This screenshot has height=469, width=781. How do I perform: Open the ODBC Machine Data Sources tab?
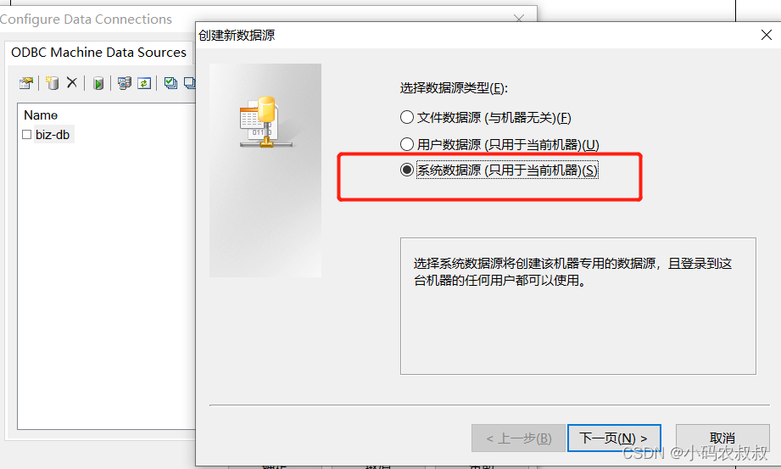(98, 53)
